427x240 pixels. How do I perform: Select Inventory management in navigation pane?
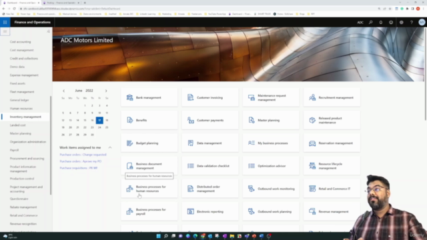[x=25, y=117]
